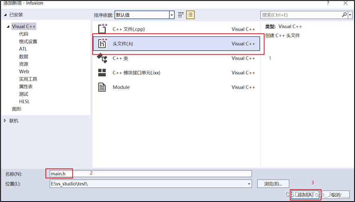Select the Module template document icon

[x=102, y=87]
